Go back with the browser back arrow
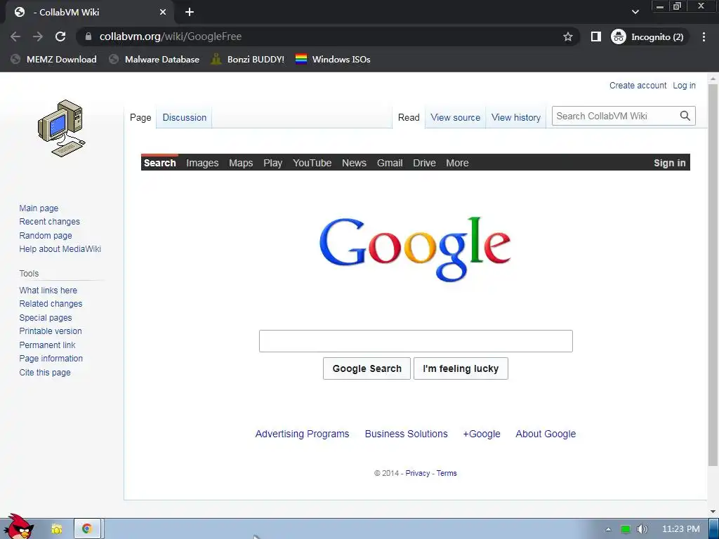 pos(15,36)
